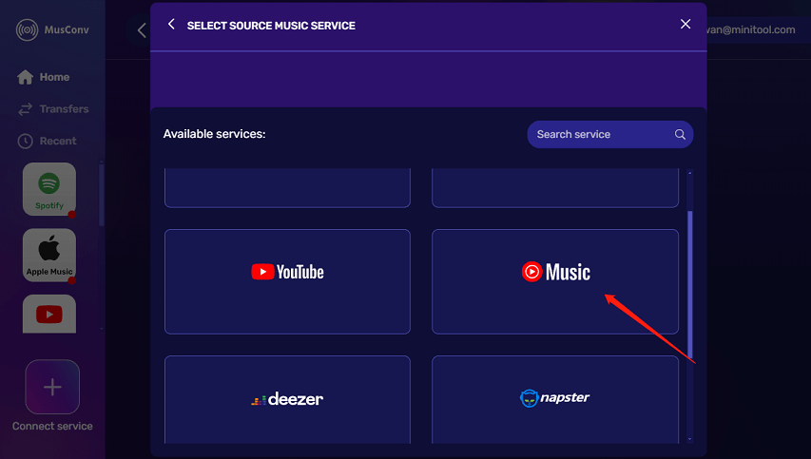This screenshot has width=811, height=459.
Task: Click the Transfers arrows icon
Action: coord(25,109)
